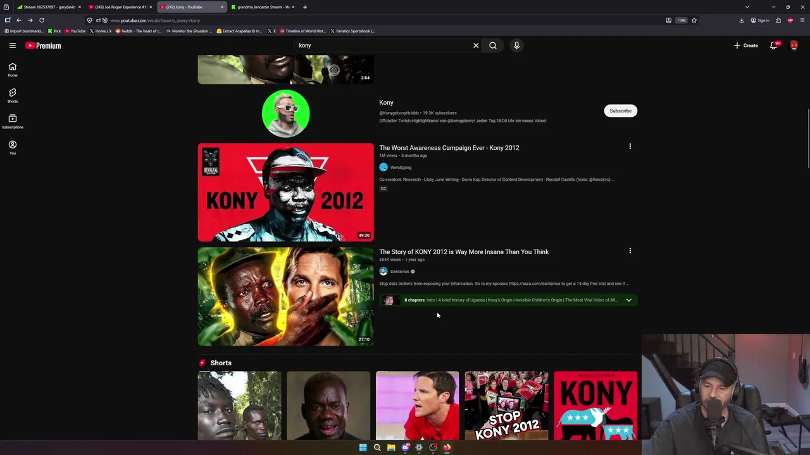Click the CC closed captions badge
The height and width of the screenshot is (455, 810).
[383, 188]
